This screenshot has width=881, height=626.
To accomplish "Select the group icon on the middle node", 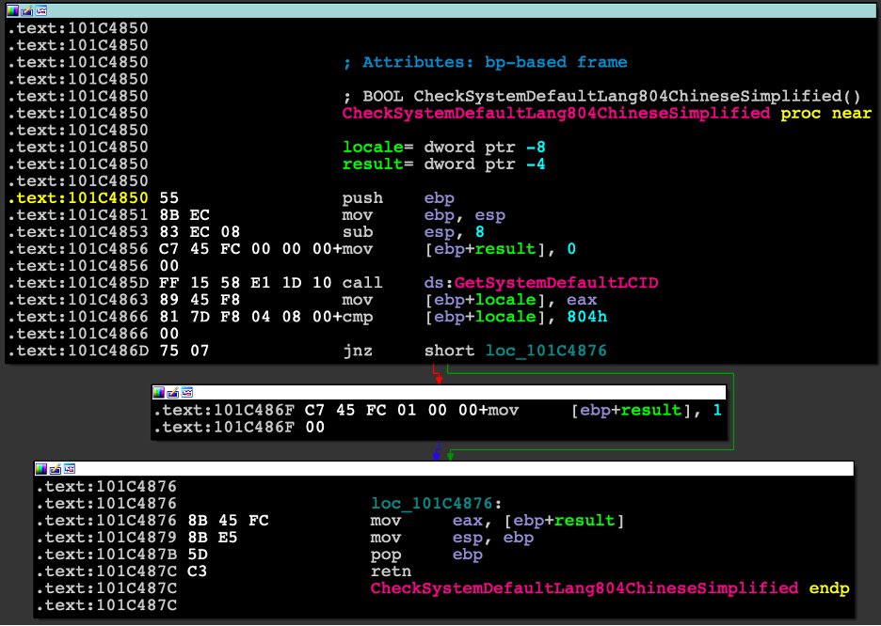I will tap(186, 392).
